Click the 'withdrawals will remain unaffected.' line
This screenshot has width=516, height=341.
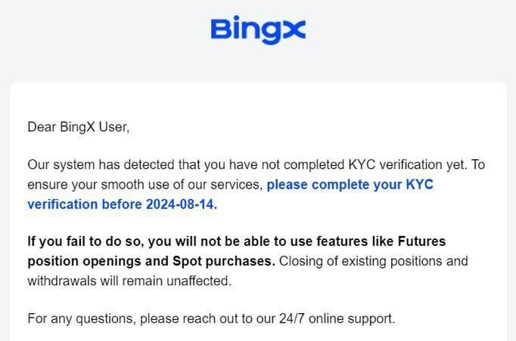pos(129,281)
